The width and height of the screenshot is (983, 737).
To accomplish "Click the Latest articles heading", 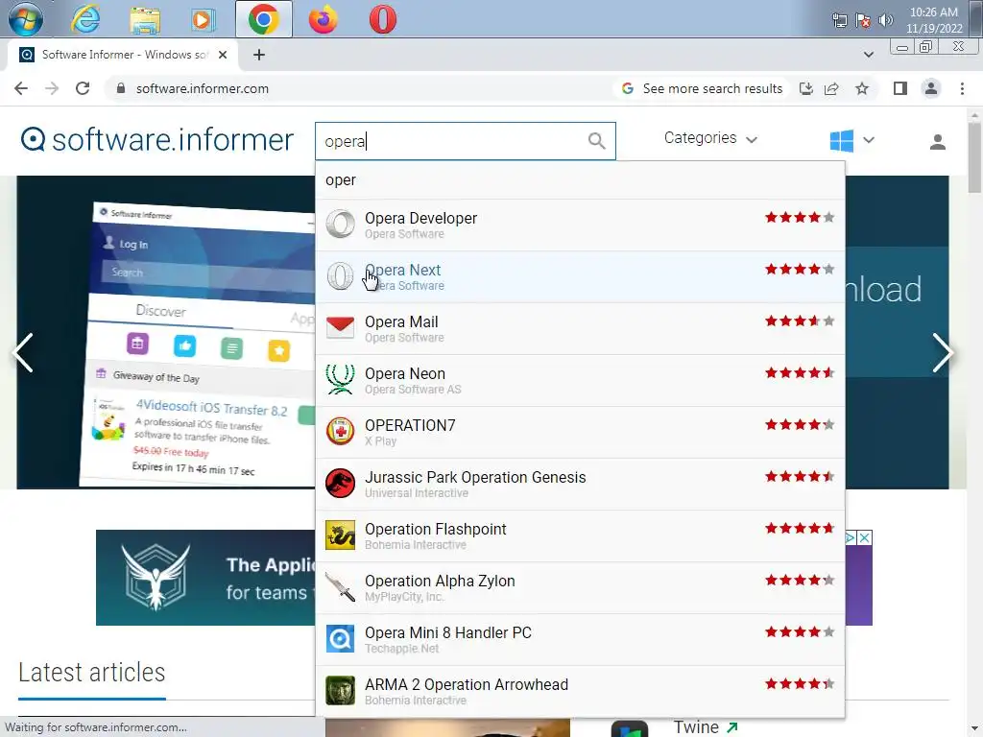I will pos(91,673).
